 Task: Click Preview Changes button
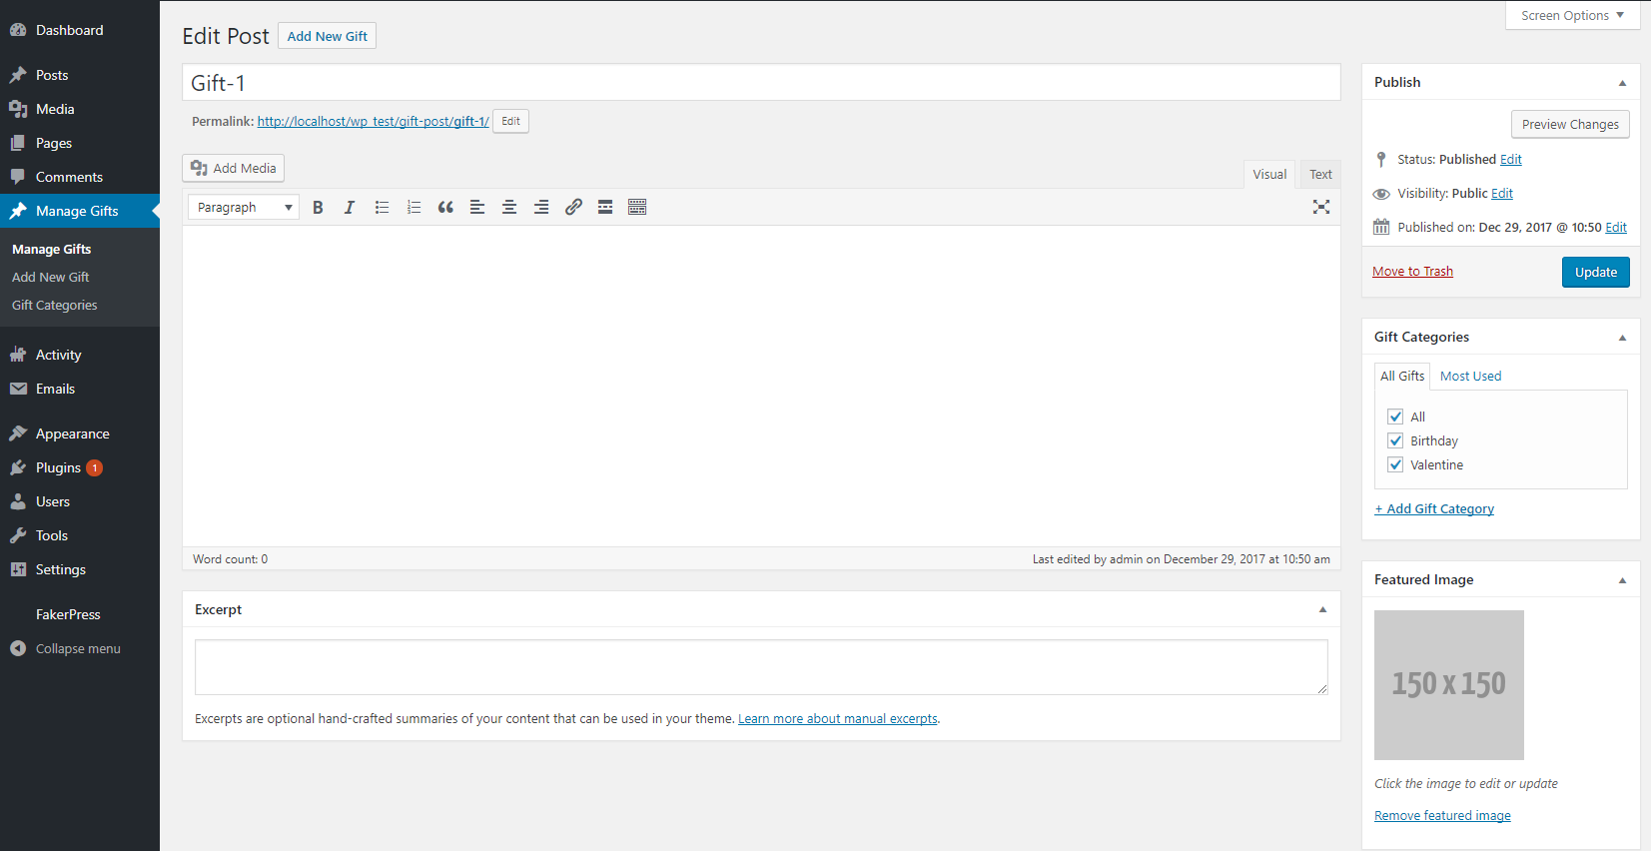click(x=1570, y=124)
